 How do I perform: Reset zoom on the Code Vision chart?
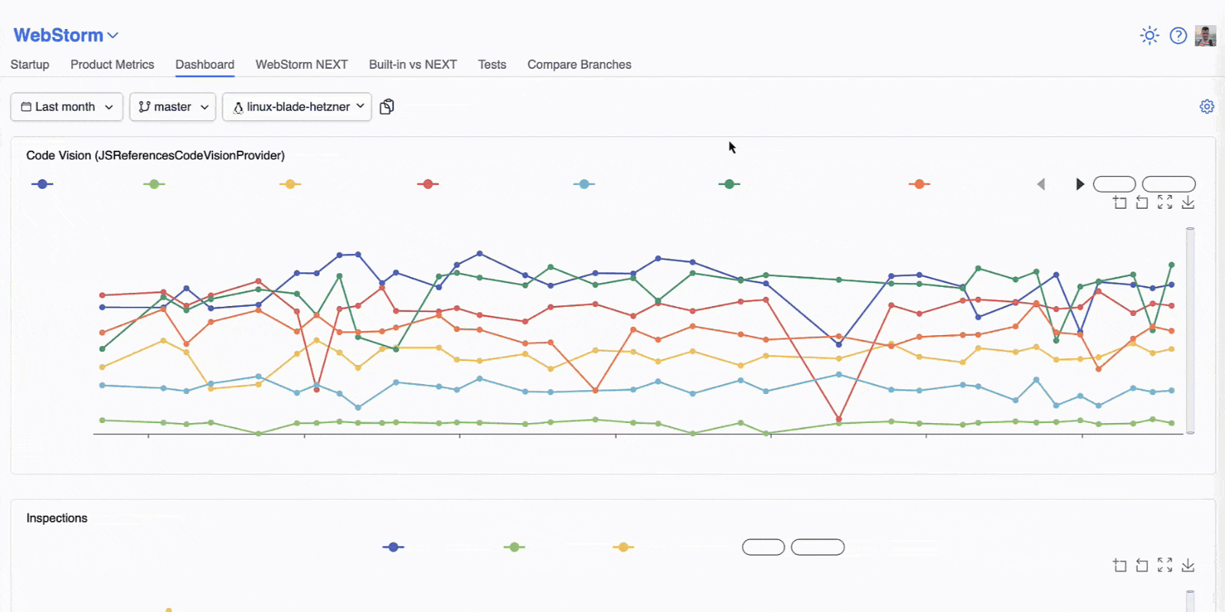pos(1142,202)
